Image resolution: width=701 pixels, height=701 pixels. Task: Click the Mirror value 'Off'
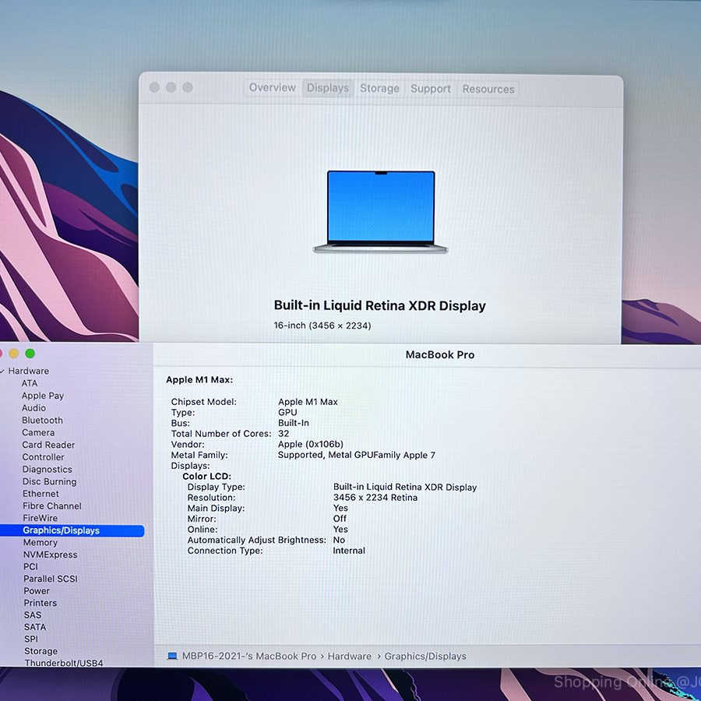click(x=340, y=519)
